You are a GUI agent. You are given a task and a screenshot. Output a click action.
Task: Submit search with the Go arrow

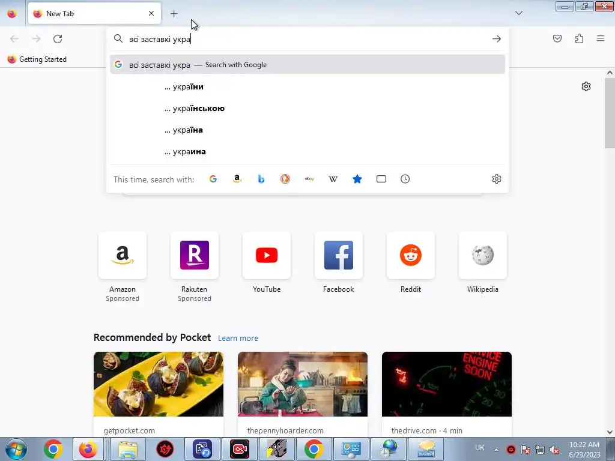click(497, 39)
